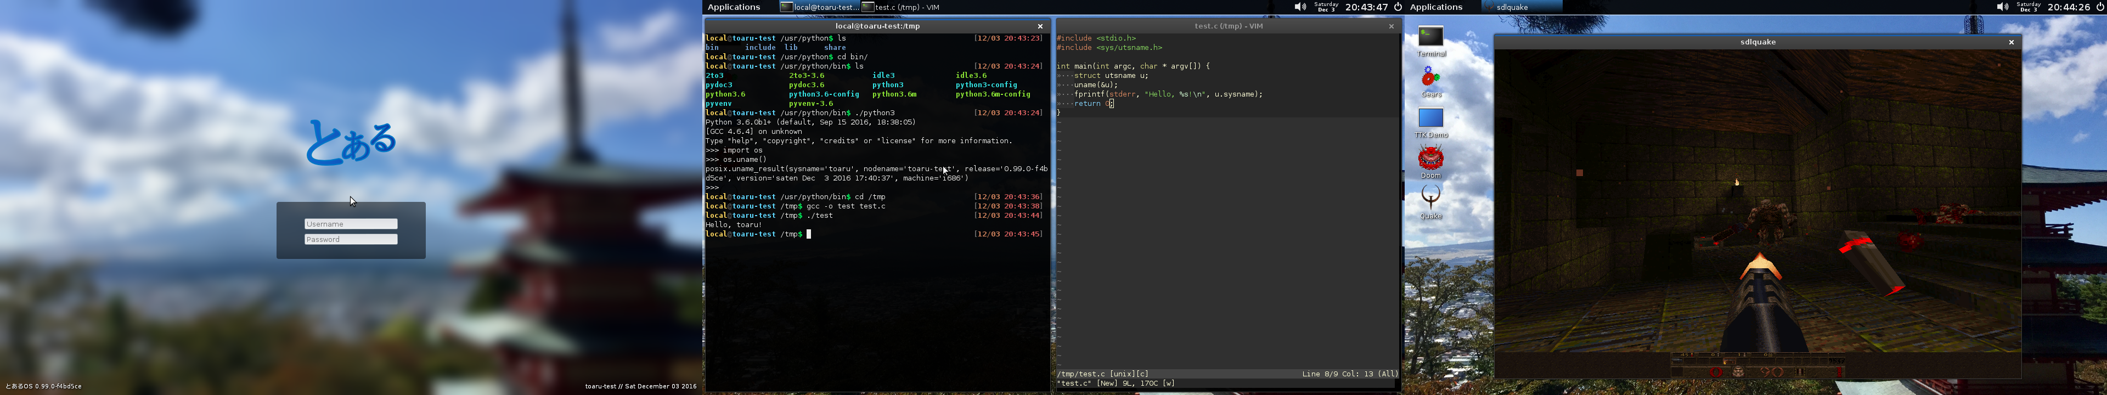Click the volume icon beside the 20:44:26 clock
This screenshot has width=2107, height=395.
(x=2002, y=7)
